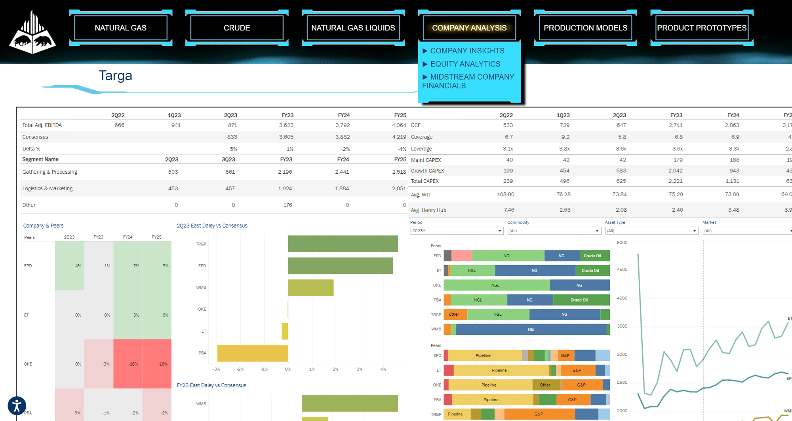The height and width of the screenshot is (421, 792).
Task: Click the WMB bar in 2Q23 consensus chart
Action: 310,288
